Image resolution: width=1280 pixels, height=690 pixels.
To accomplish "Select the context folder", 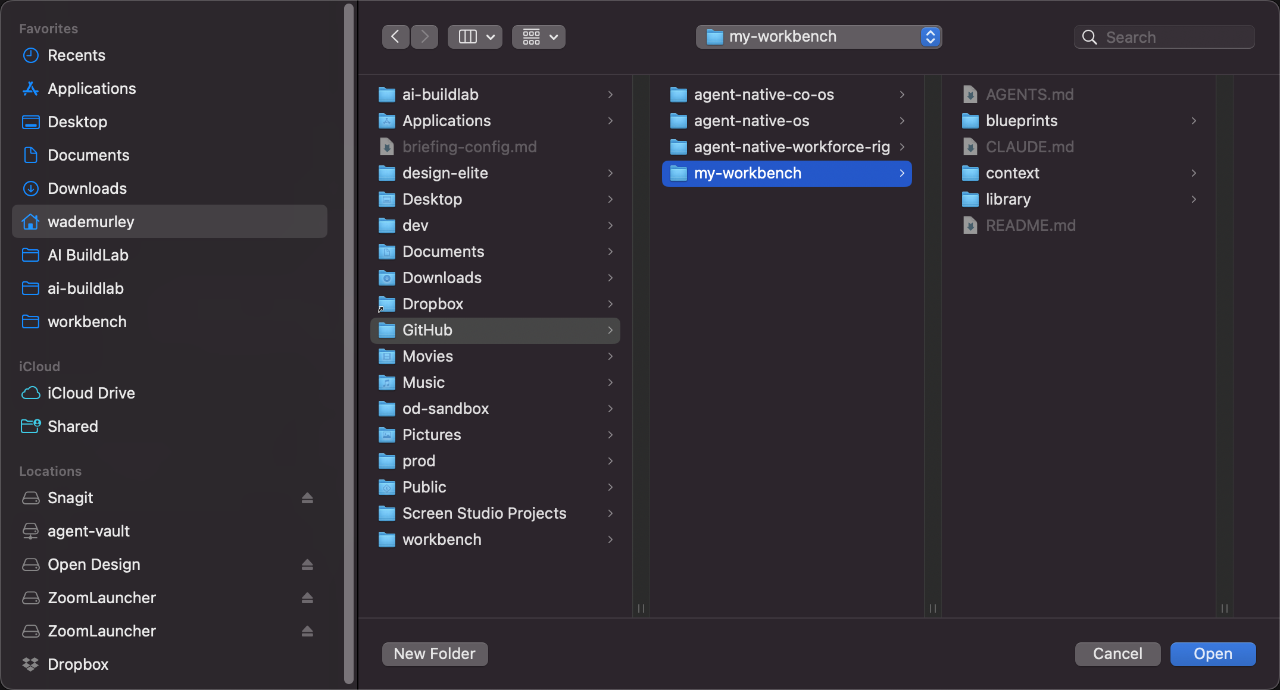I will [x=1079, y=173].
